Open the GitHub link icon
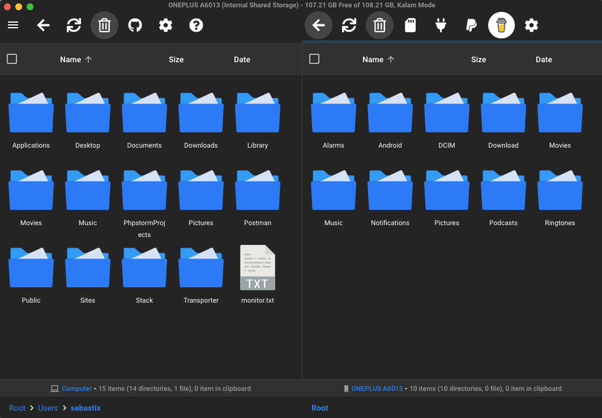The image size is (602, 418). pyautogui.click(x=135, y=25)
